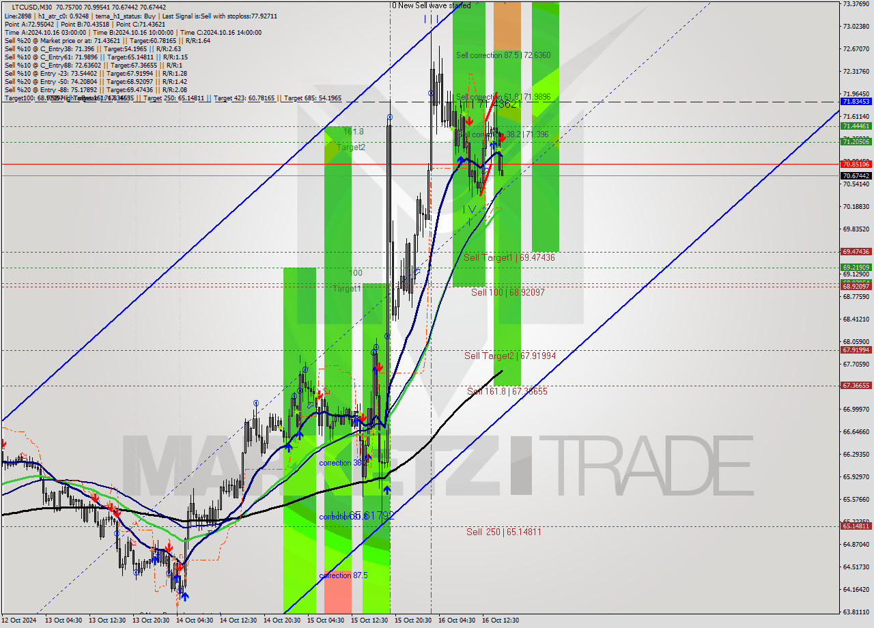The width and height of the screenshot is (874, 628).
Task: Click the red 67.36655 price tag
Action: tap(856, 386)
